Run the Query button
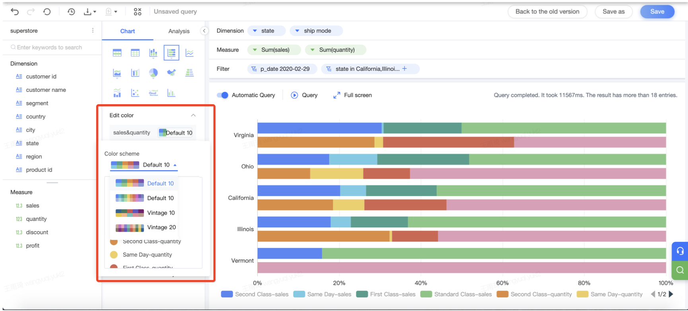Screen dimensions: 688x311 tap(304, 95)
